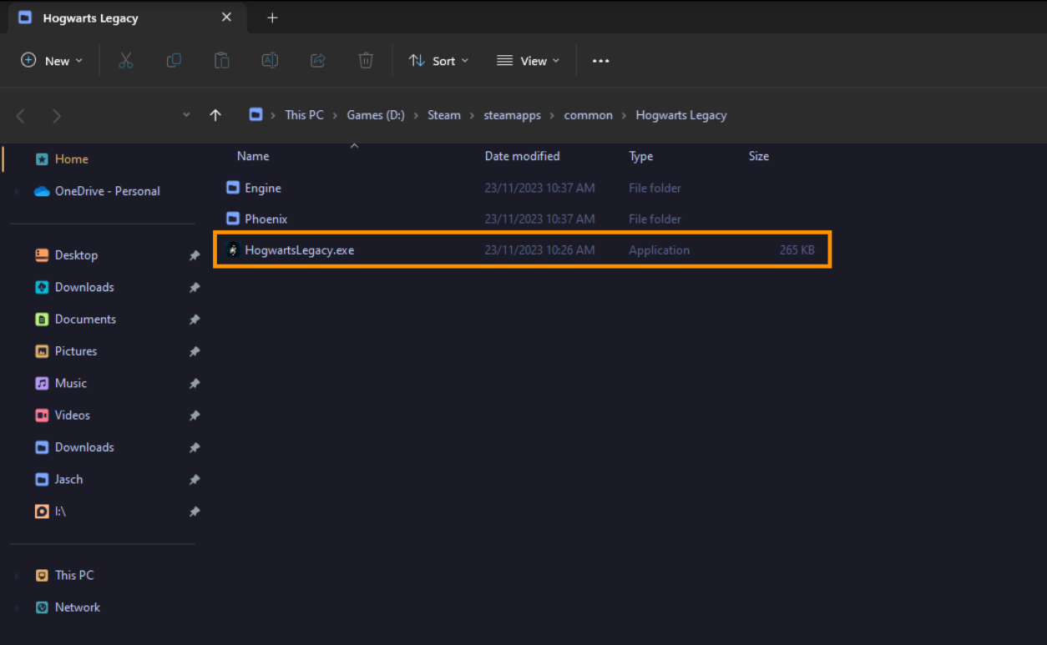Viewport: 1047px width, 645px height.
Task: Open the View dropdown
Action: pos(528,60)
